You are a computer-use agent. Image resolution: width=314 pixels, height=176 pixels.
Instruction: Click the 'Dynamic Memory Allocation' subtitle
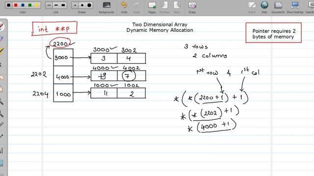point(160,30)
